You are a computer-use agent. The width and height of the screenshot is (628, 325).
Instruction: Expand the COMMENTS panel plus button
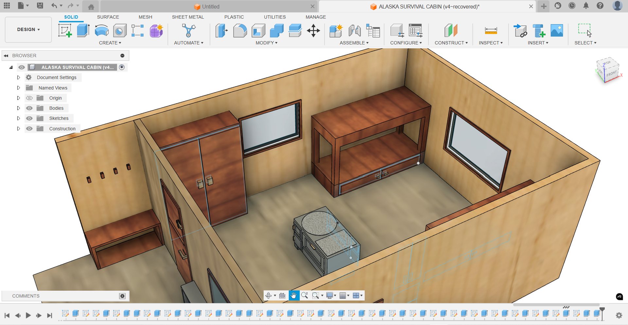122,296
